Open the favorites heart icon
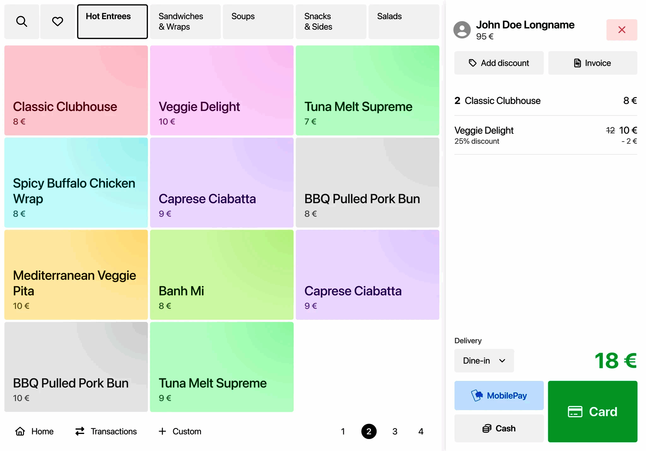 57,21
